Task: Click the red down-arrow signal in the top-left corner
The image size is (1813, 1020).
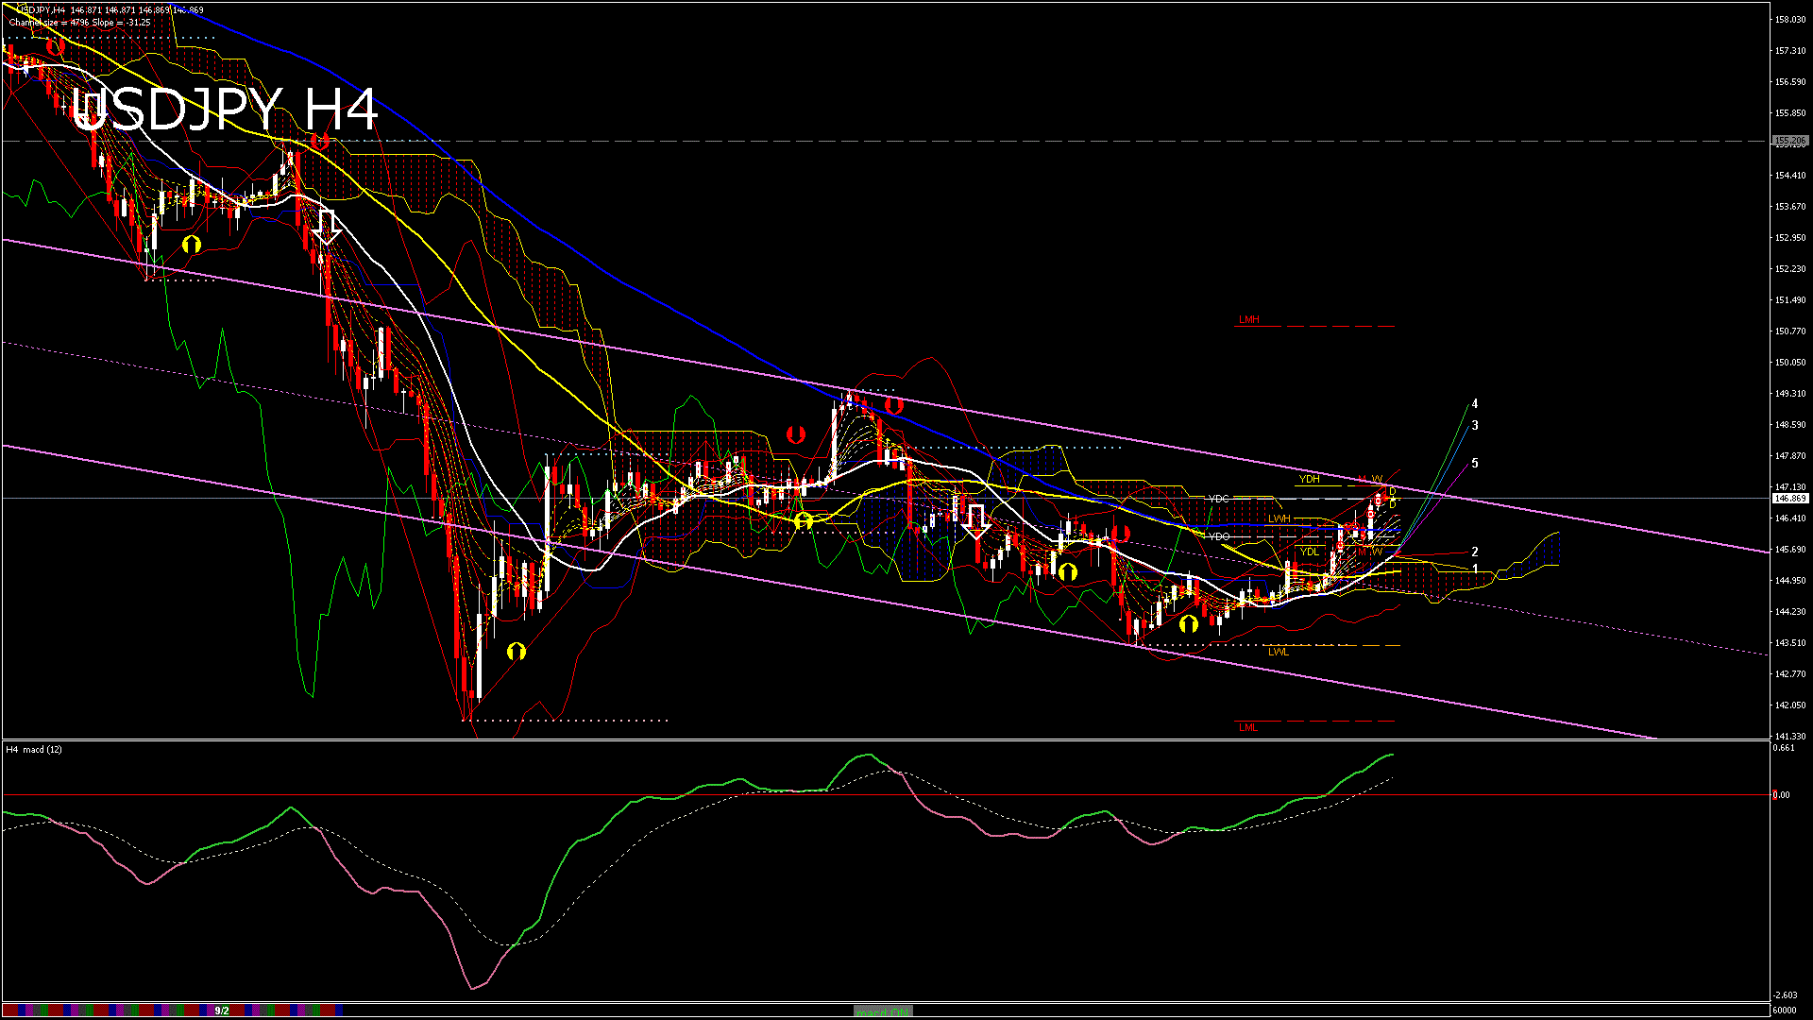Action: tap(55, 44)
